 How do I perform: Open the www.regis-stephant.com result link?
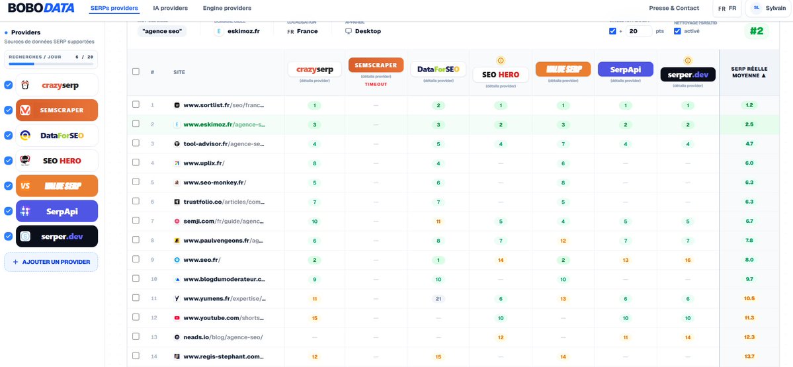pos(224,356)
